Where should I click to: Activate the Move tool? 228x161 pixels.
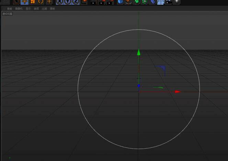click(24, 1)
